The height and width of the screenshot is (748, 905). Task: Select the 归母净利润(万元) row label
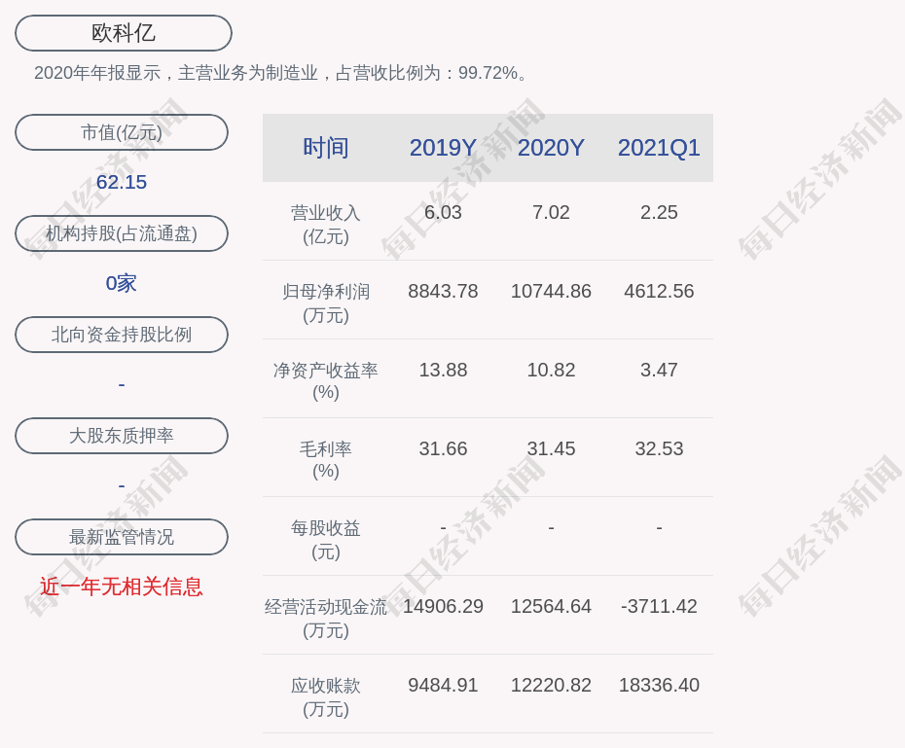326,303
